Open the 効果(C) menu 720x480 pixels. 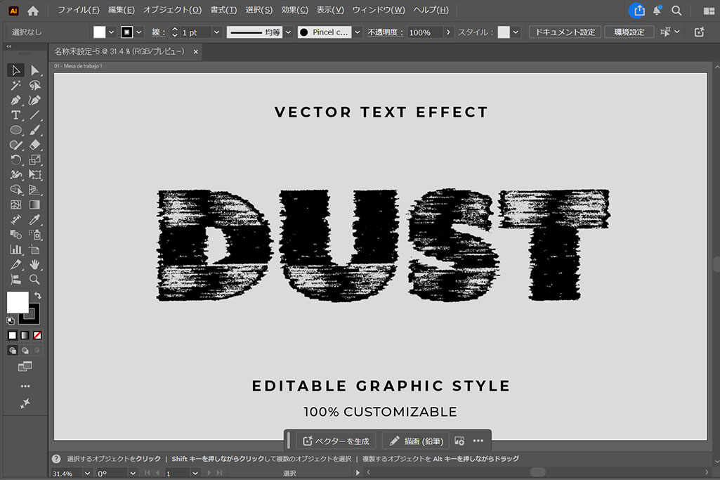[294, 11]
